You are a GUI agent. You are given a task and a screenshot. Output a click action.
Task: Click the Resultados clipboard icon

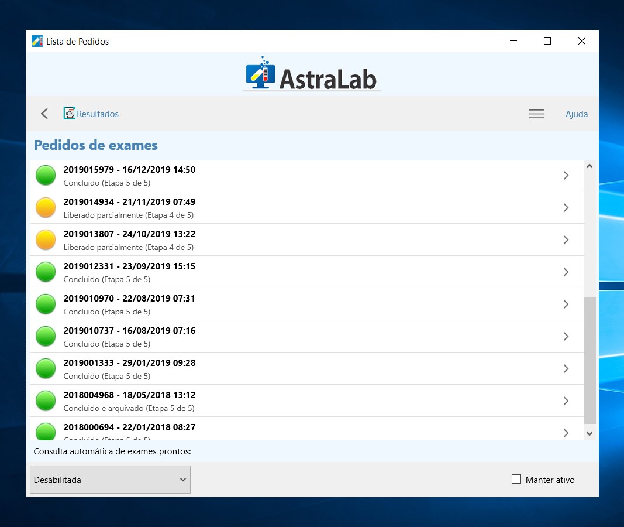point(69,114)
